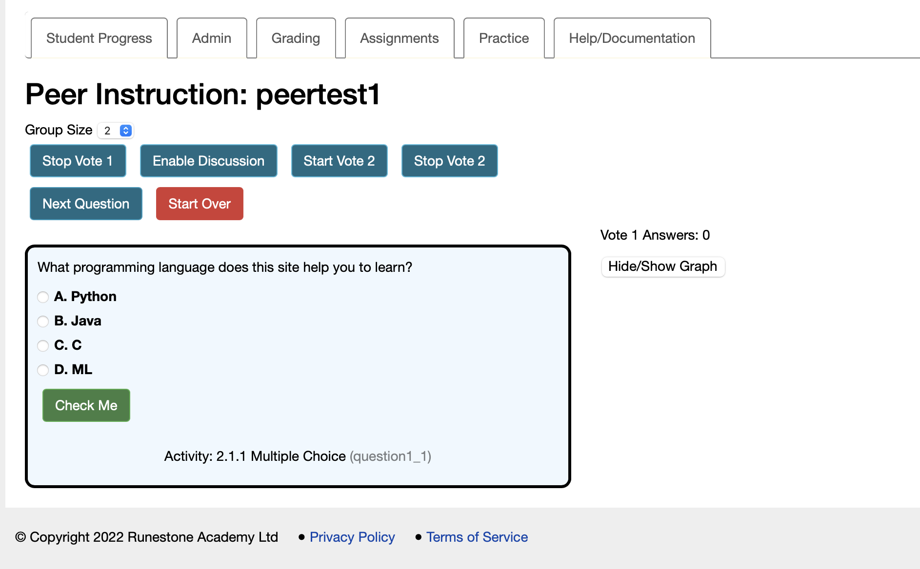The height and width of the screenshot is (569, 920).
Task: Open the Grading tab
Action: (x=296, y=38)
